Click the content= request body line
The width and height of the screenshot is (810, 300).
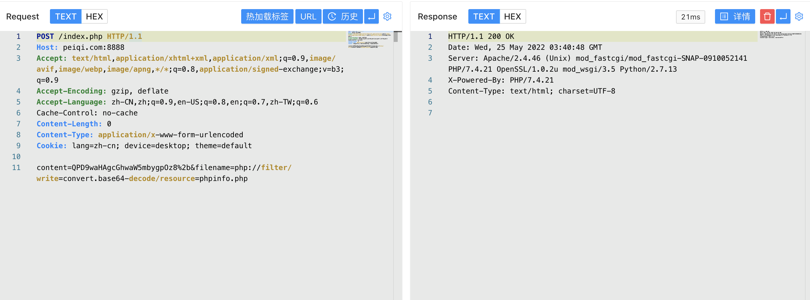pyautogui.click(x=164, y=167)
